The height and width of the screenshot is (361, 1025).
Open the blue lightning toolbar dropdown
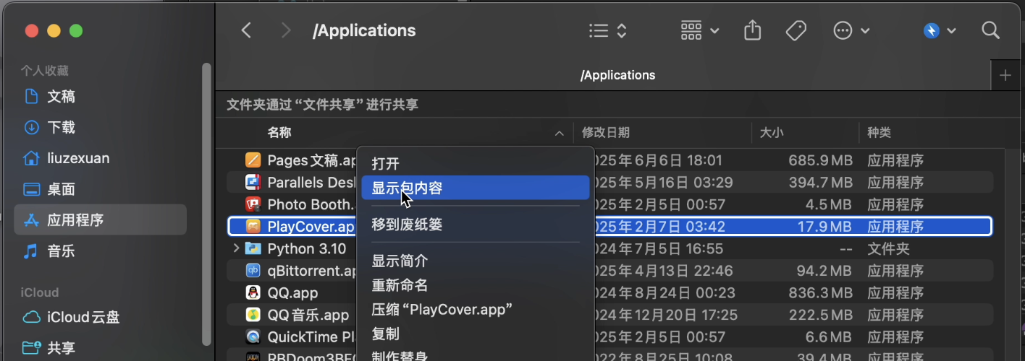pos(940,30)
